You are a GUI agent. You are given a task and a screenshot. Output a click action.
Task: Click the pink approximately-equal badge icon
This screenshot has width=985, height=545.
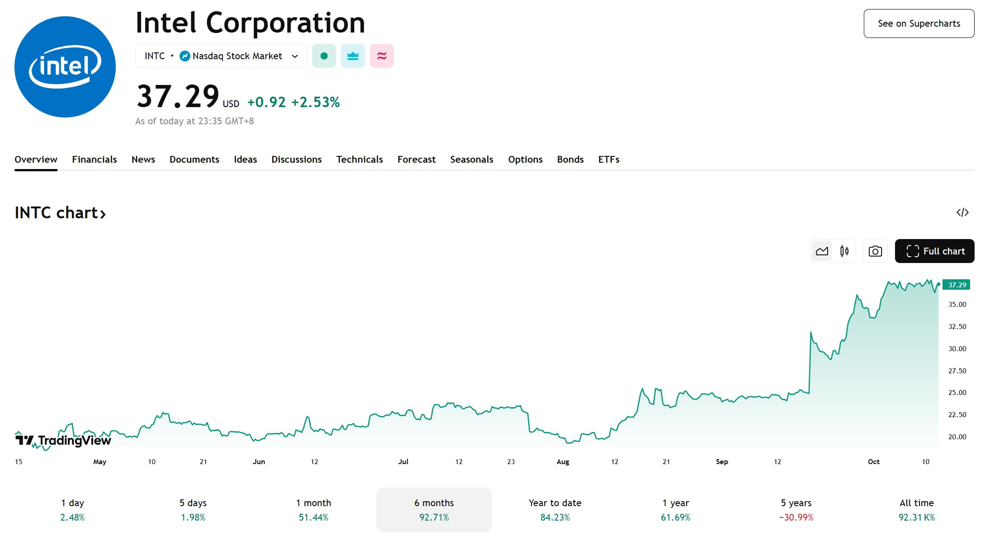pyautogui.click(x=382, y=56)
